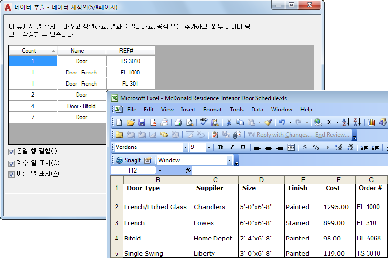Click the Name Box showing I12
The width and height of the screenshot is (388, 258).
pos(133,170)
